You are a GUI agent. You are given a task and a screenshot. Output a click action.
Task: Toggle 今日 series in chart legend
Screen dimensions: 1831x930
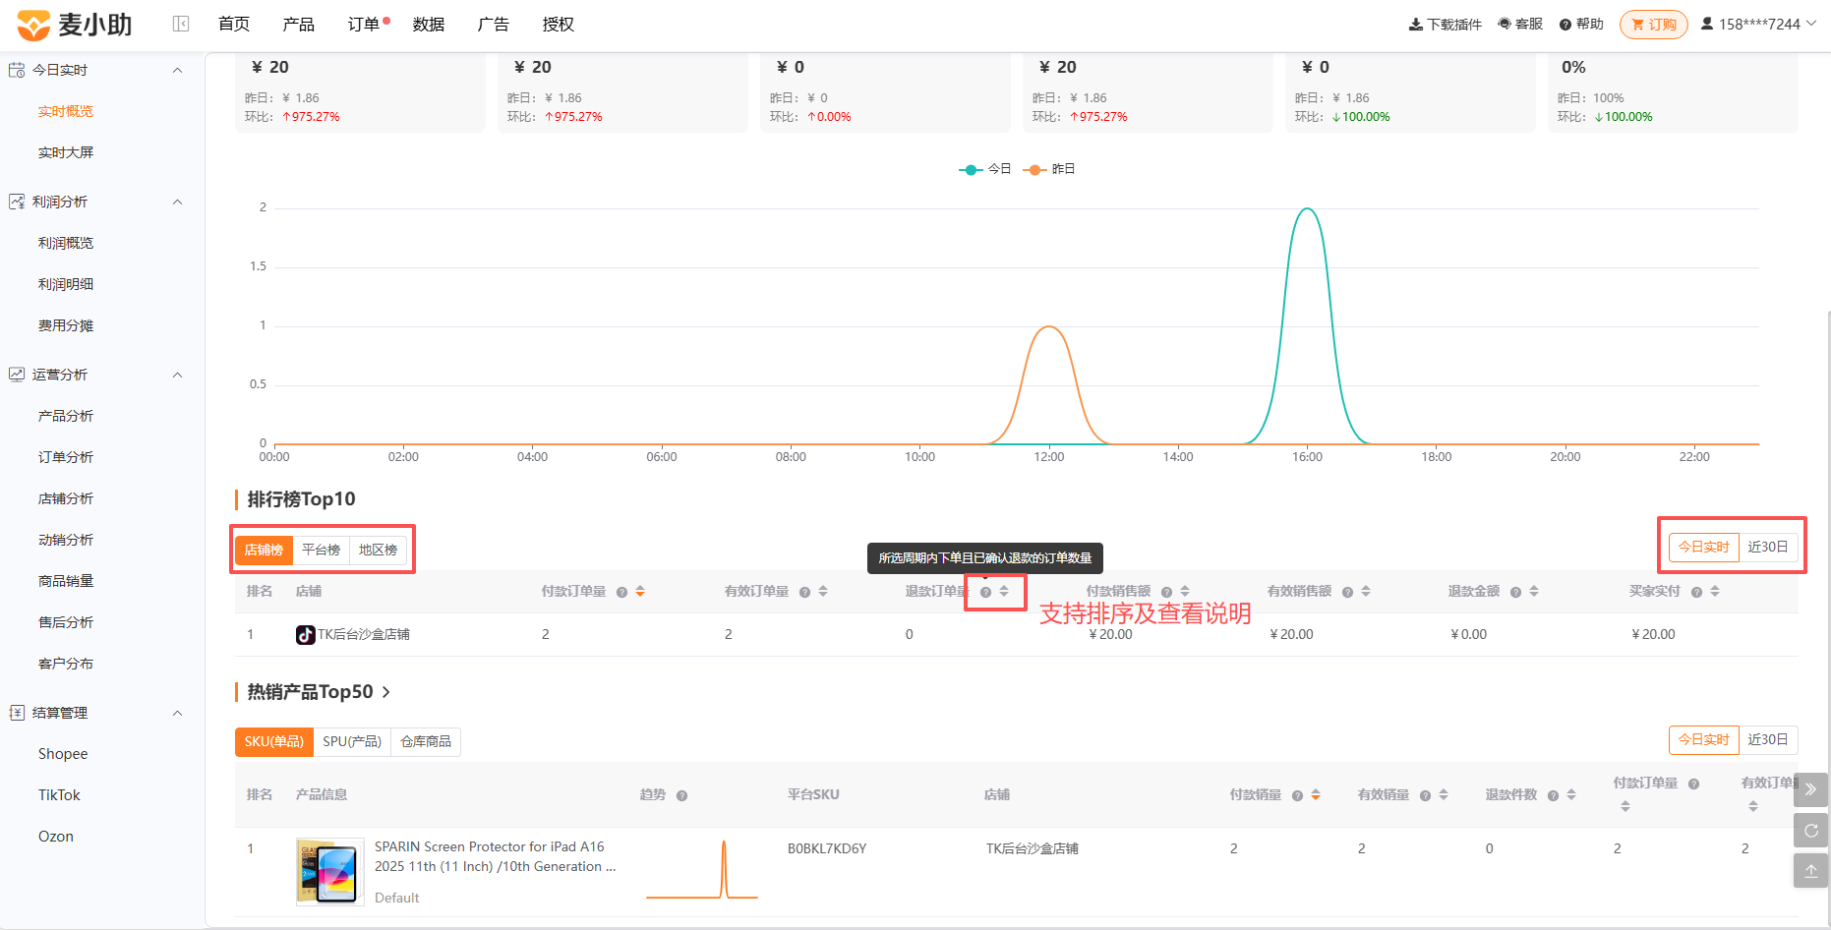point(985,169)
